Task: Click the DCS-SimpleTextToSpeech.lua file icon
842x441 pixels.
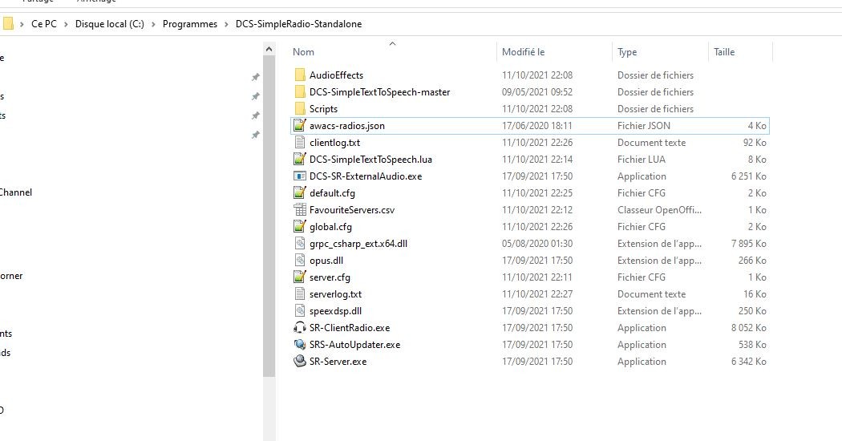Action: (300, 159)
